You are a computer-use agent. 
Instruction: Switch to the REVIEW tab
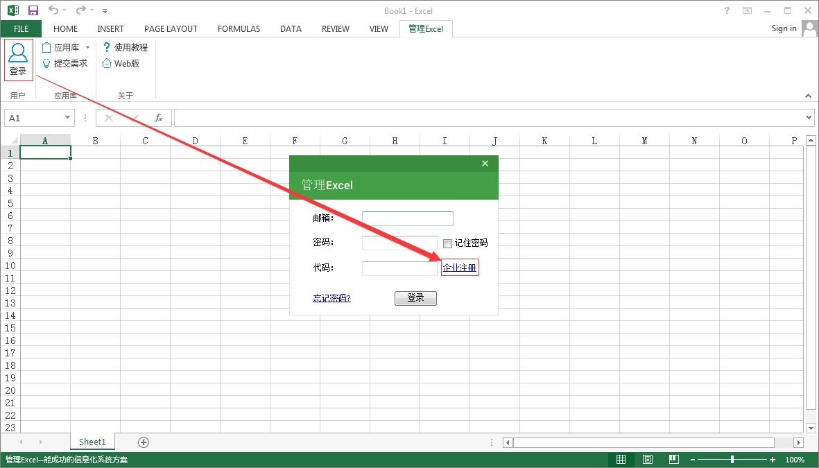(x=336, y=28)
